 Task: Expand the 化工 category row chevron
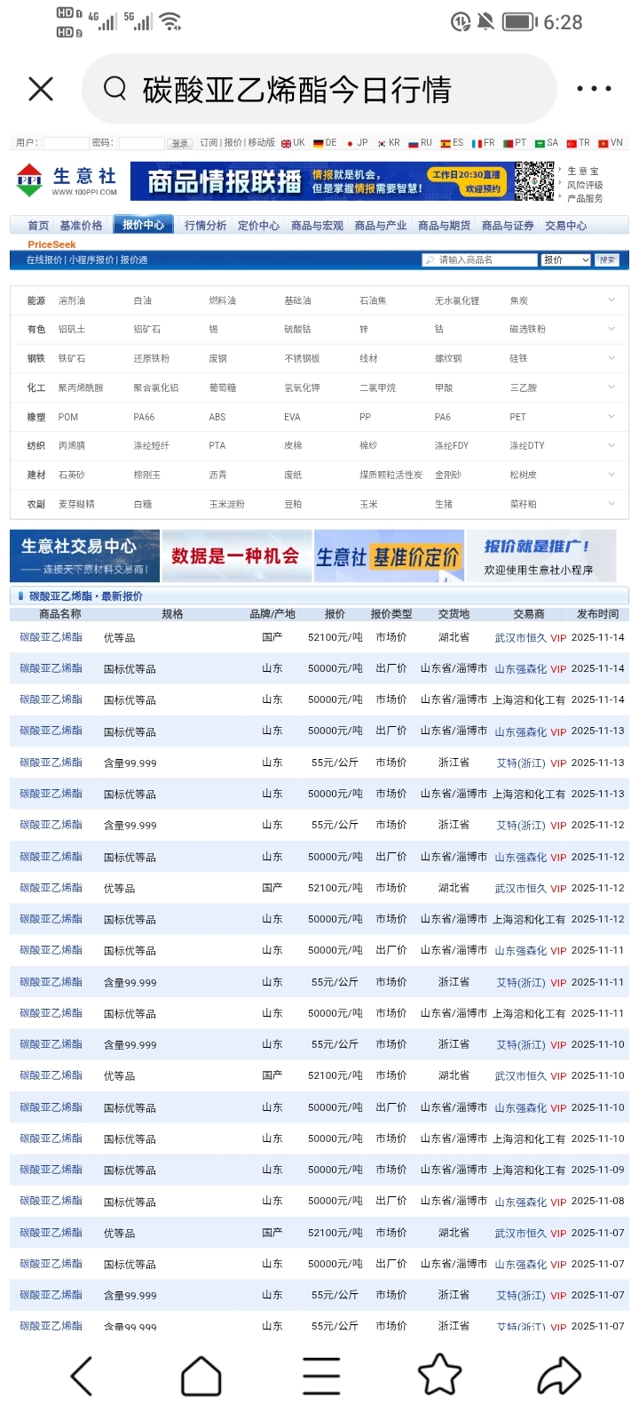[x=611, y=387]
